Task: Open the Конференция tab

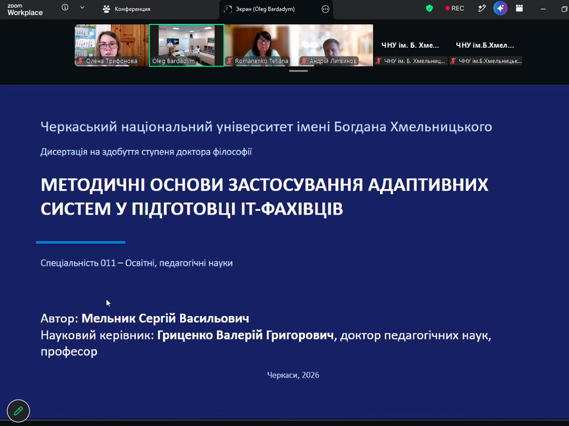Action: tap(127, 9)
